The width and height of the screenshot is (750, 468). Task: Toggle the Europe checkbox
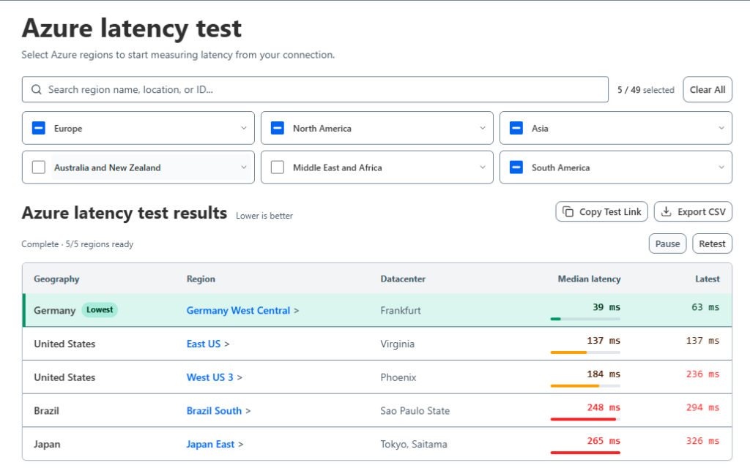(x=39, y=128)
